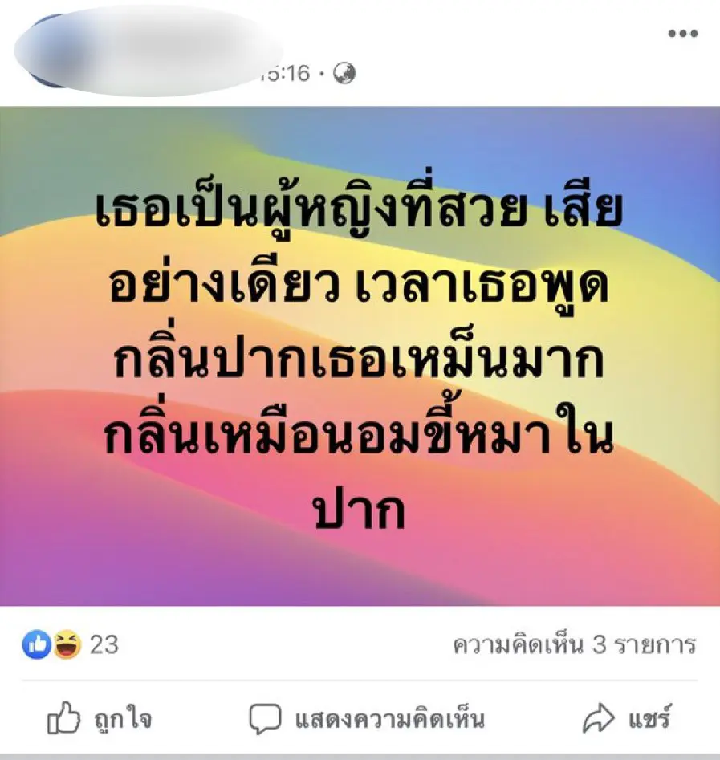Click the post line กลิ่นเหมือนอมขี้หมาใน
The width and height of the screenshot is (720, 760).
pos(359,432)
